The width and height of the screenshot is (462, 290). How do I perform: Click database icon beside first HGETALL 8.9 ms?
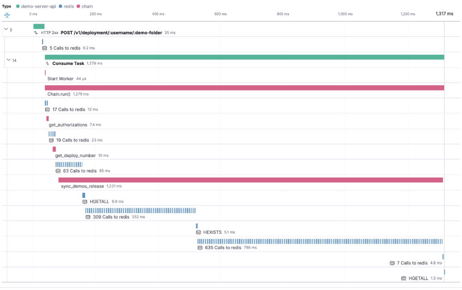85,202
